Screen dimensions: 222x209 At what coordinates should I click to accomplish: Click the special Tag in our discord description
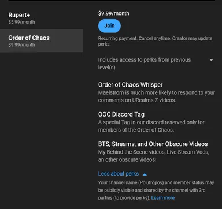tap(151, 126)
